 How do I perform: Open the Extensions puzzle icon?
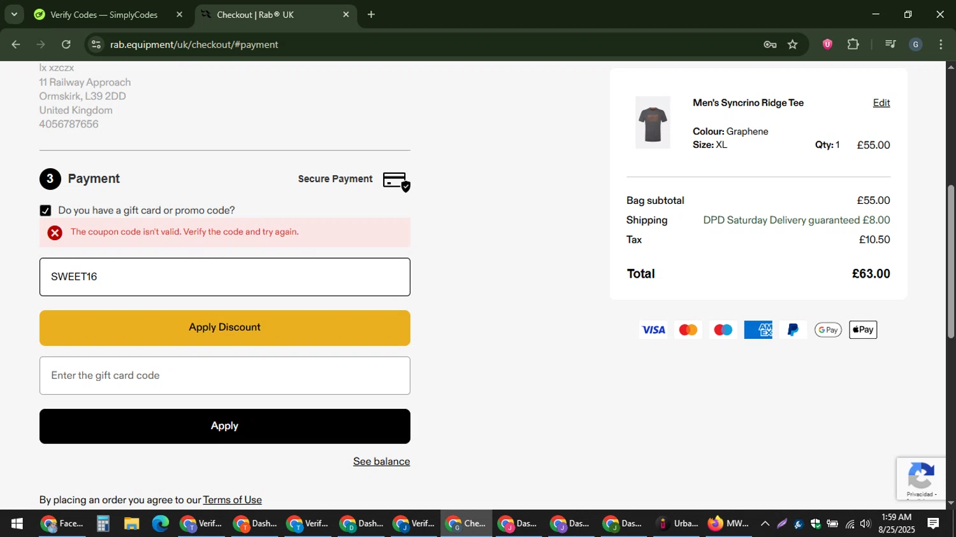853,44
